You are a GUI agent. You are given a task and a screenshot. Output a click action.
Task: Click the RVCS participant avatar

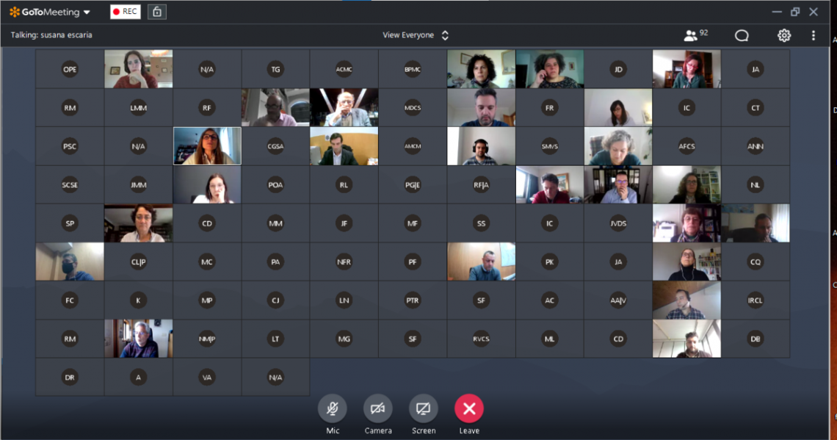pos(481,339)
